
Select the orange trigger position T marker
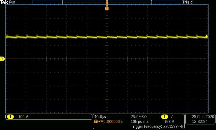(x=107, y=8)
